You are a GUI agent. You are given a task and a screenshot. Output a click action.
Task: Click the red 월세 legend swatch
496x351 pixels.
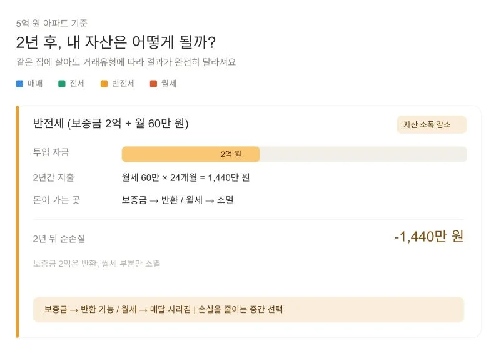click(x=153, y=84)
